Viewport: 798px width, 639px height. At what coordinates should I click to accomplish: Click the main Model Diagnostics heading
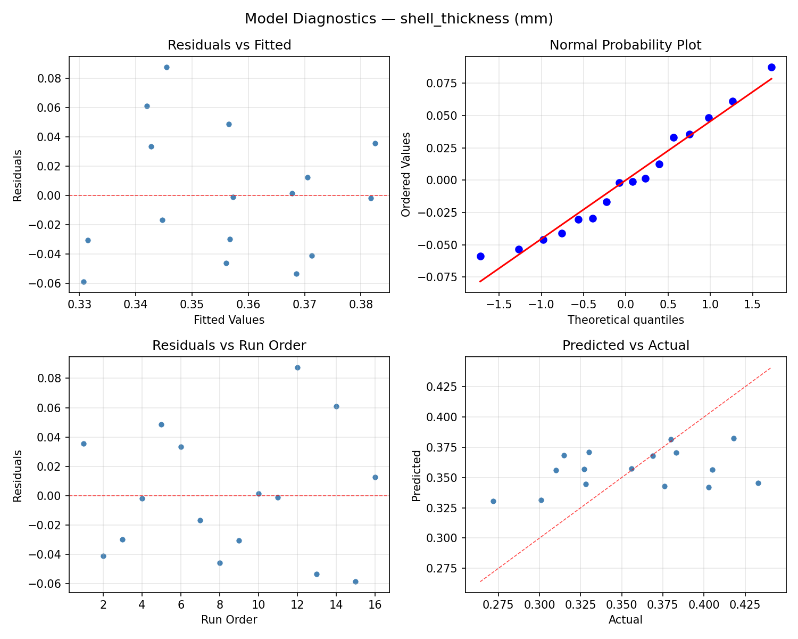point(399,18)
